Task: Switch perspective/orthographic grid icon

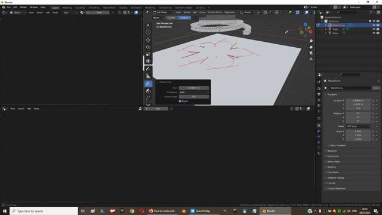Action: coord(311,59)
